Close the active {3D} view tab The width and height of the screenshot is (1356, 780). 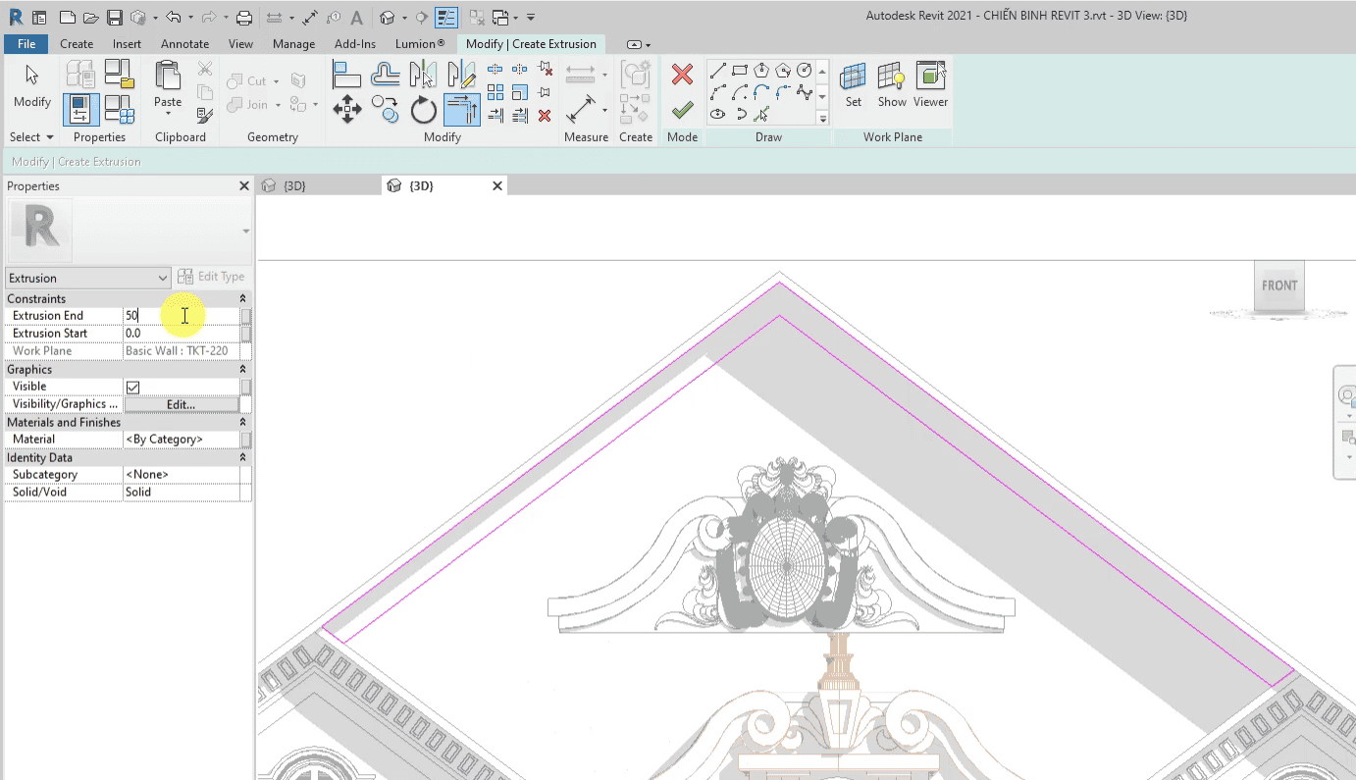point(496,185)
